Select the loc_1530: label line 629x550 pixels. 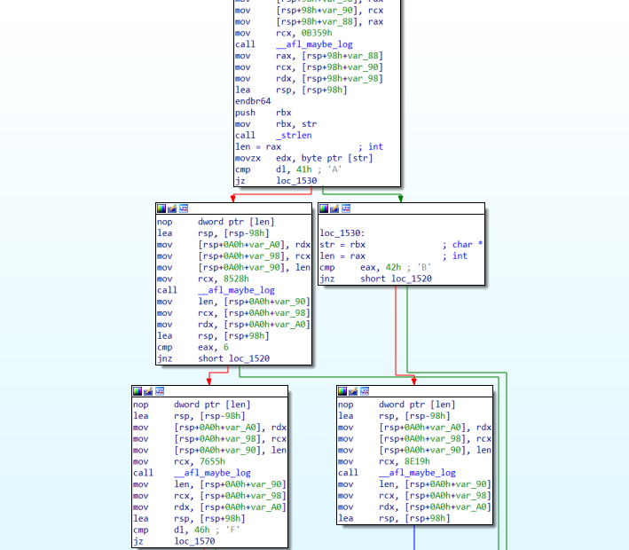[x=343, y=232]
